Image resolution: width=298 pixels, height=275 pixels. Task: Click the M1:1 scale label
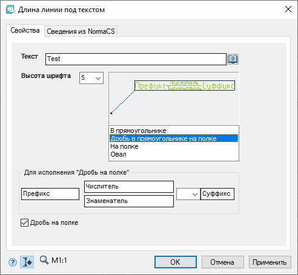59,260
